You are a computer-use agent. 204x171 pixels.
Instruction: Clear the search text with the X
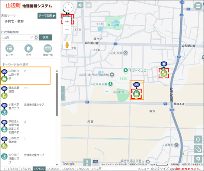tap(32, 37)
